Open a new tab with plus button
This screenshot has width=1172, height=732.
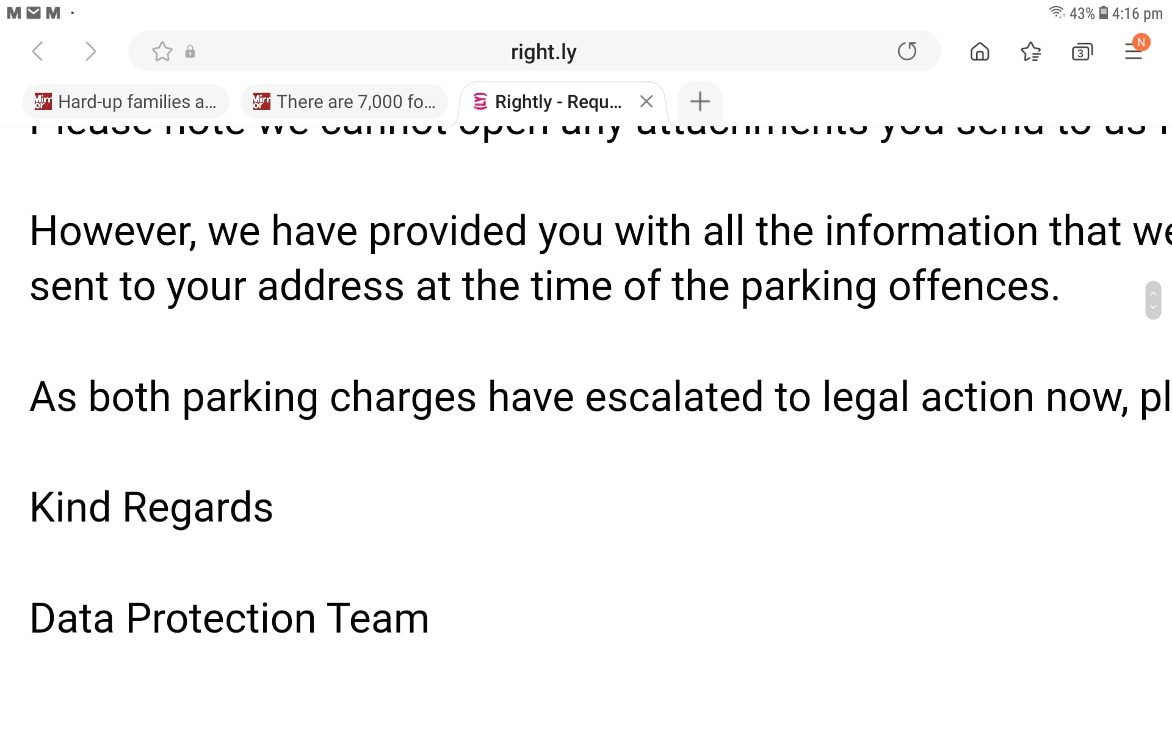pyautogui.click(x=700, y=101)
